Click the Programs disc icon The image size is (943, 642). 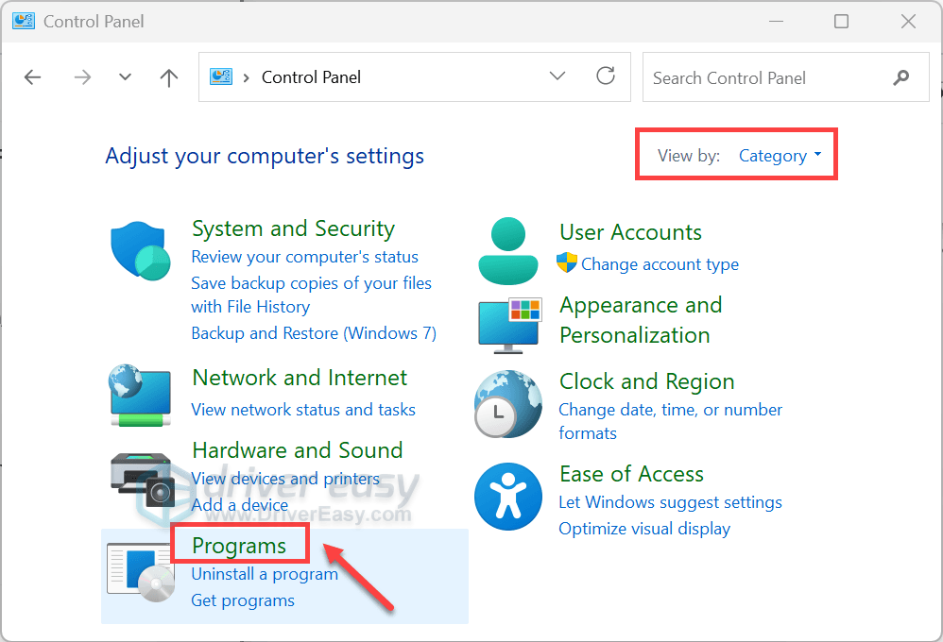(x=142, y=572)
